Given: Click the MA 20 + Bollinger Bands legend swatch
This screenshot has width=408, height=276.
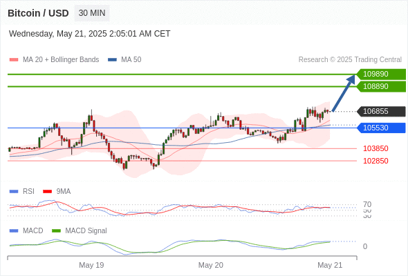Looking at the screenshot, I should click(14, 60).
